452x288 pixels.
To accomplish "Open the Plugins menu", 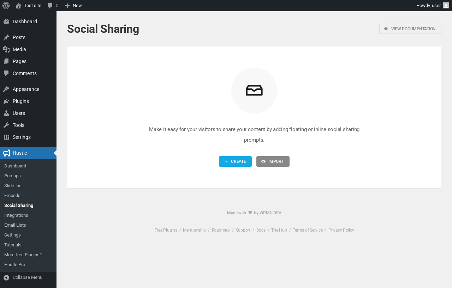I will point(28,101).
